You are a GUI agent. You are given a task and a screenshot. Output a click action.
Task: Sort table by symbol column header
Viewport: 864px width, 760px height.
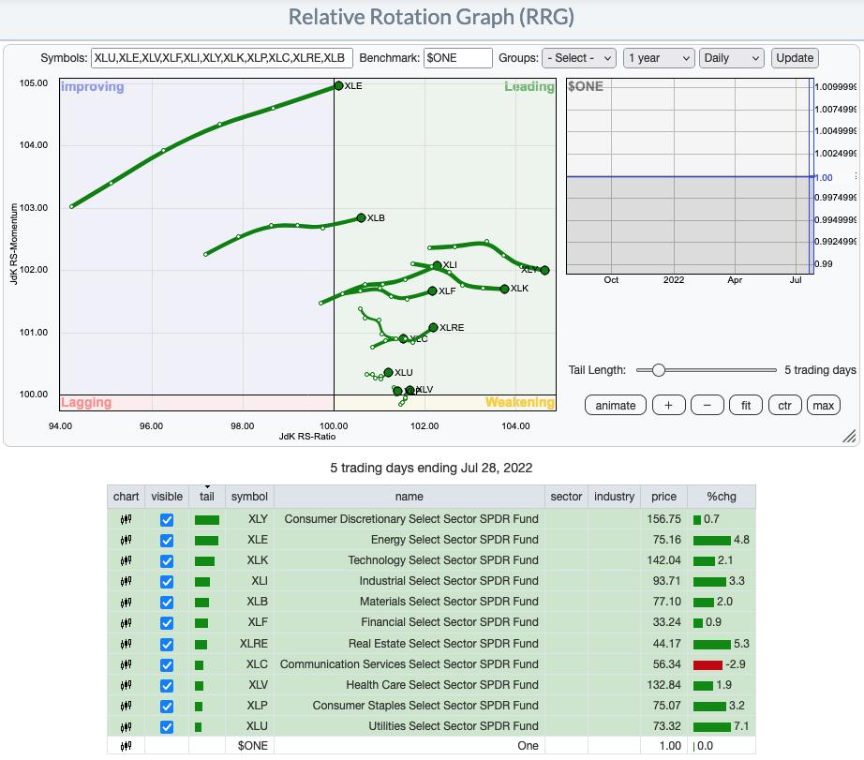coord(249,497)
